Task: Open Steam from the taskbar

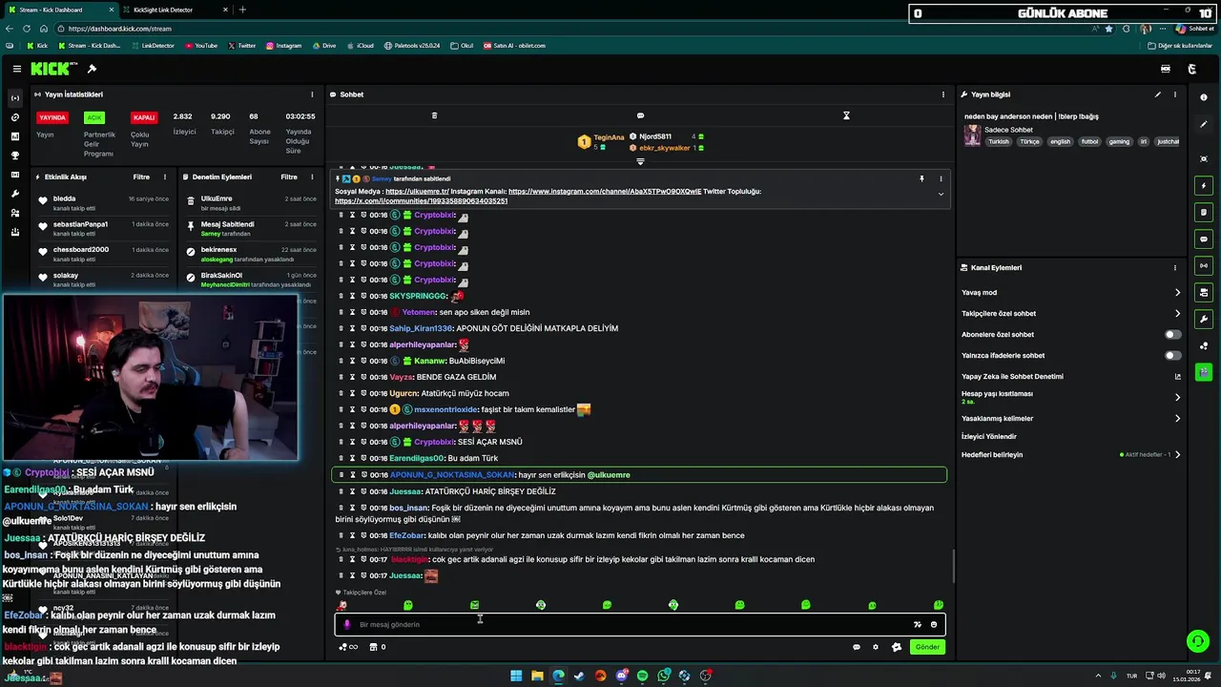Action: [x=579, y=676]
